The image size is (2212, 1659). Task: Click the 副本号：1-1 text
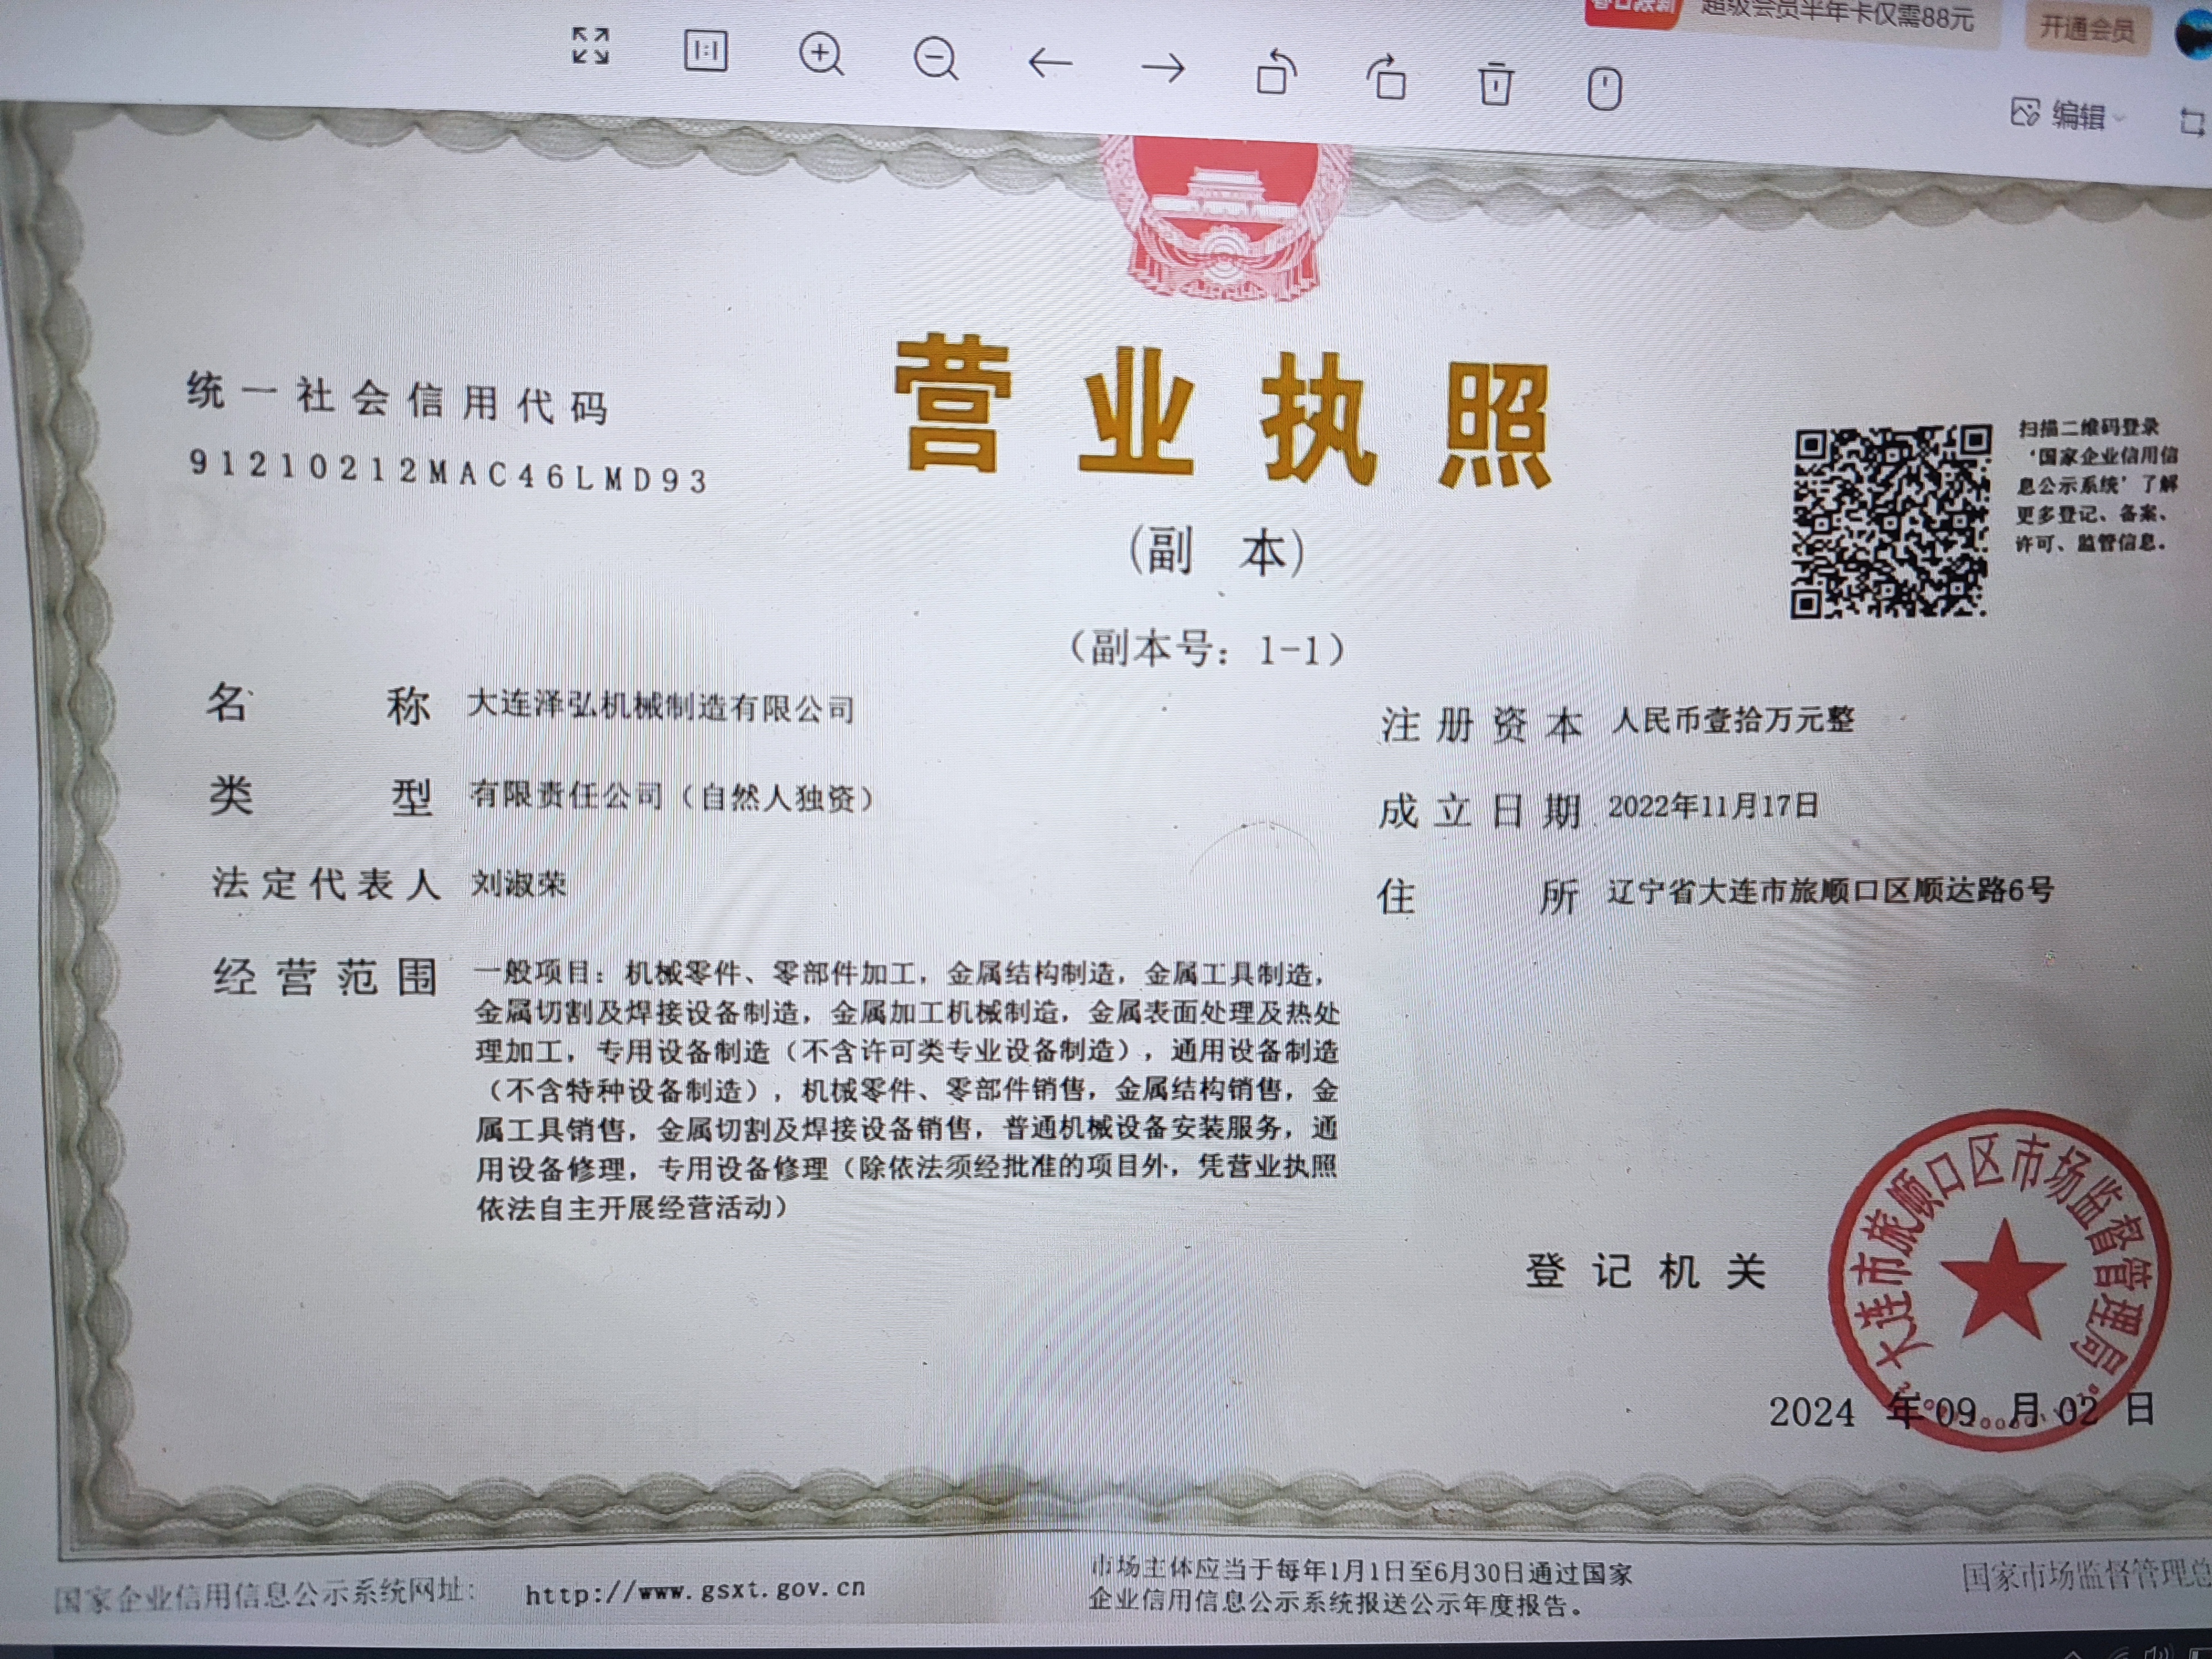pos(1207,650)
